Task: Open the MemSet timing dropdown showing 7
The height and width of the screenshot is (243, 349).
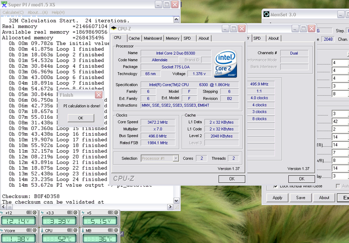Action: [x=340, y=153]
